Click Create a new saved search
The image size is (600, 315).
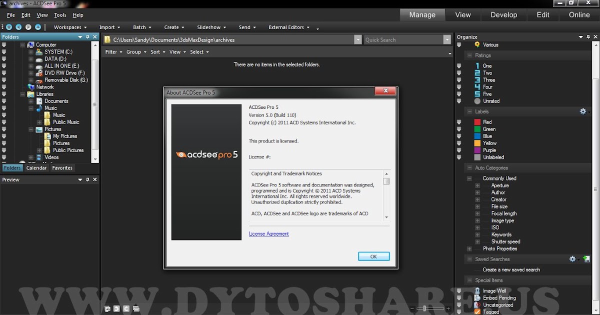coord(511,269)
